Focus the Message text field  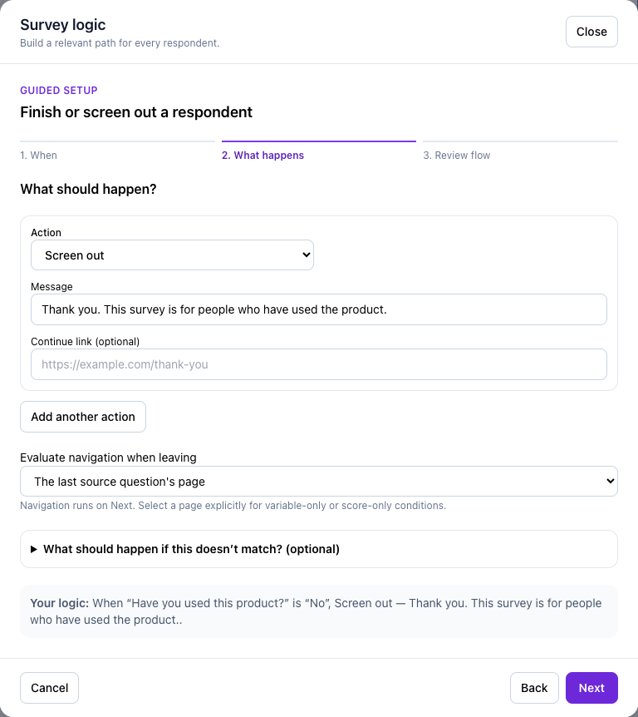(x=319, y=309)
